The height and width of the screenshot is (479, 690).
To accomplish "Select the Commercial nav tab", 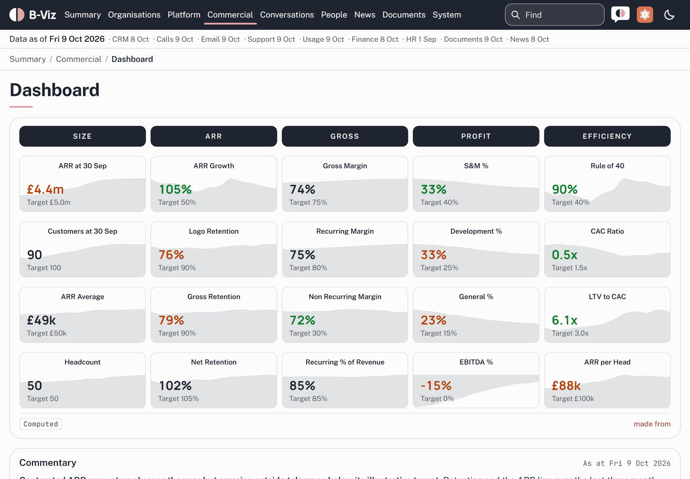I will click(230, 15).
